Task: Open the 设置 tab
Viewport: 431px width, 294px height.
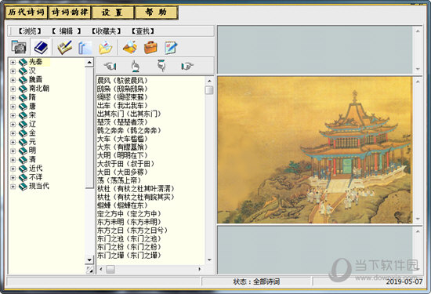Action: point(113,13)
